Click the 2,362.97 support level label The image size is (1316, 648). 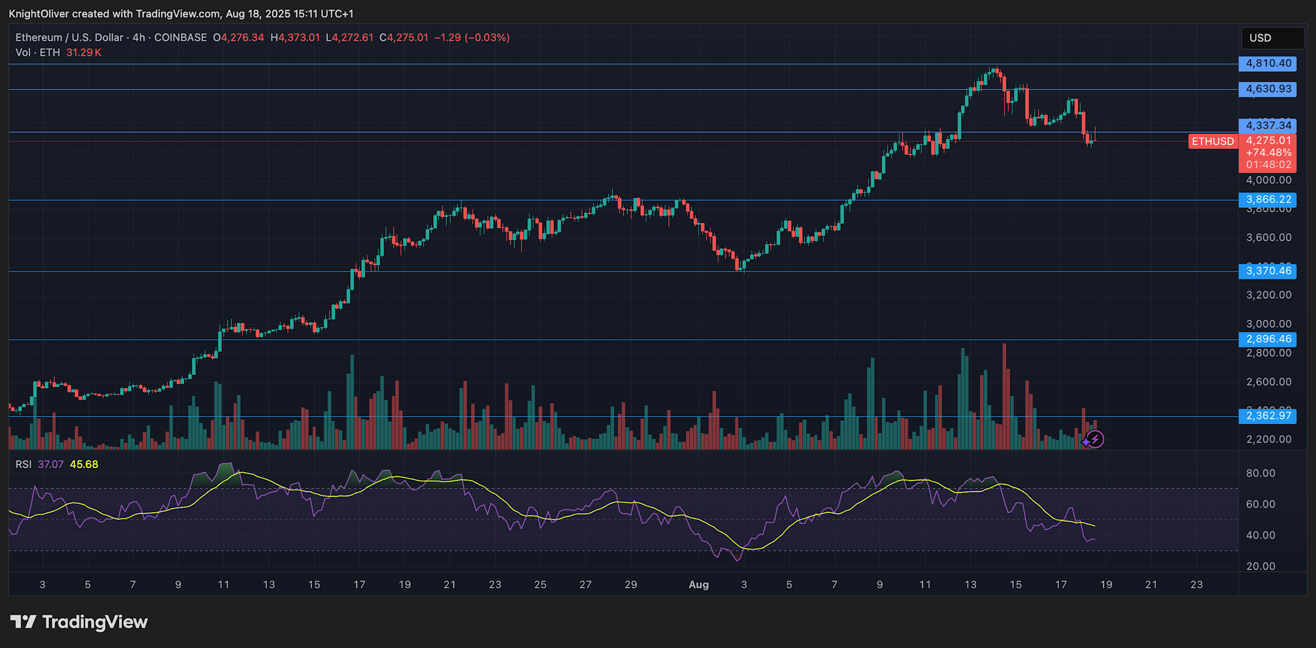pyautogui.click(x=1267, y=416)
